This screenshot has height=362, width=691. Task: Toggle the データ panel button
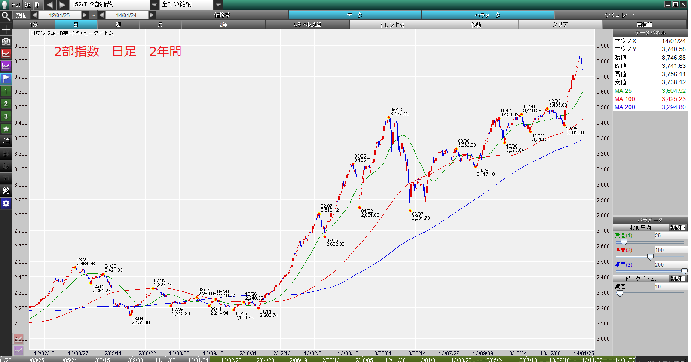(x=355, y=15)
